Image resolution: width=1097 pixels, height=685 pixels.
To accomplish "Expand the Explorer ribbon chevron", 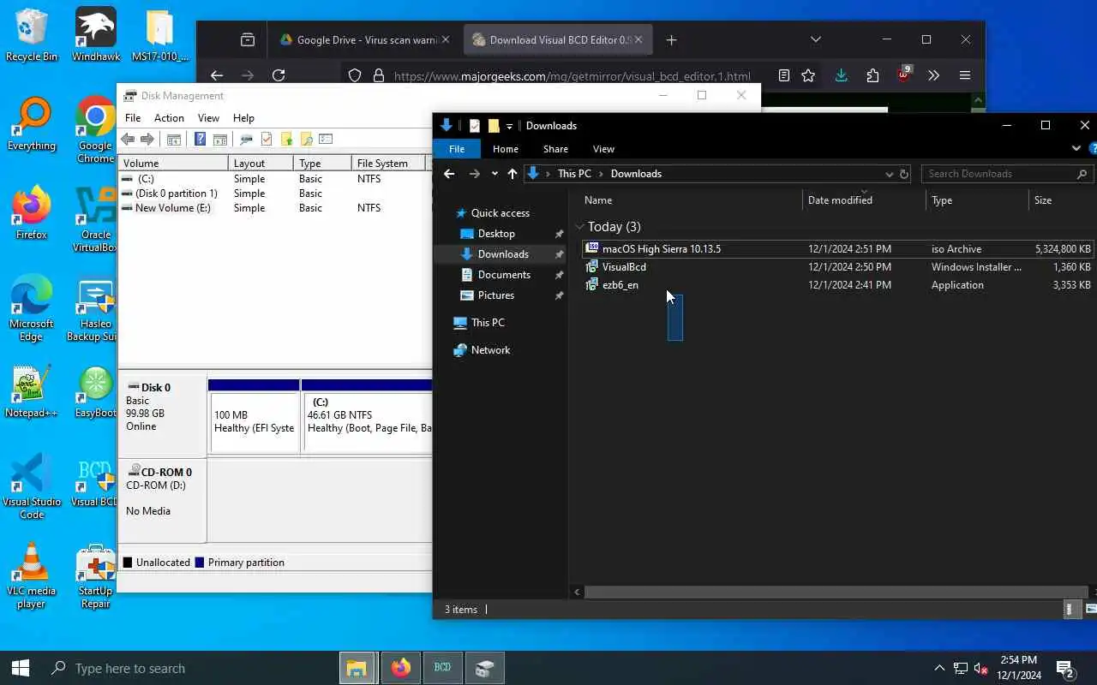I will tap(1076, 148).
